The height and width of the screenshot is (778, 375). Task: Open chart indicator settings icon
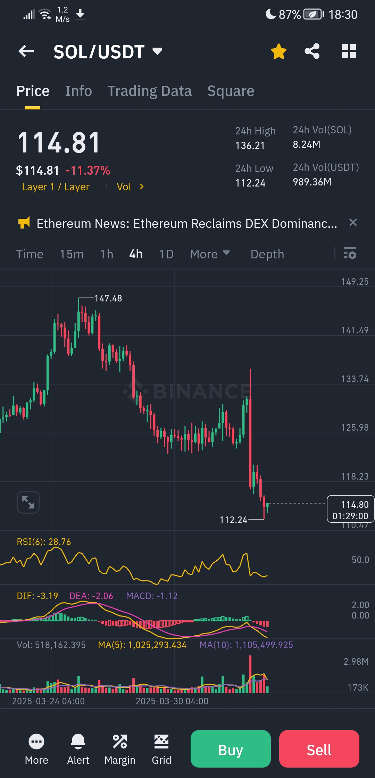[x=350, y=253]
